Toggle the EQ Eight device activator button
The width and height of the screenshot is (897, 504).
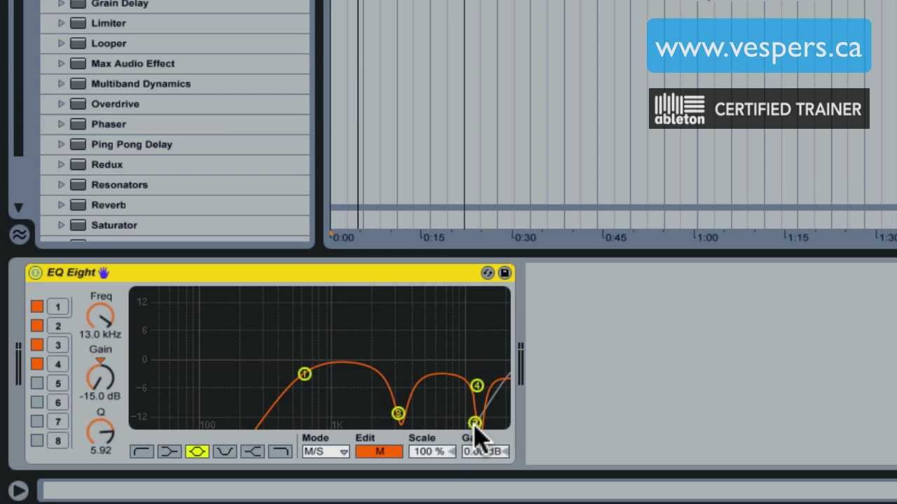pos(35,273)
